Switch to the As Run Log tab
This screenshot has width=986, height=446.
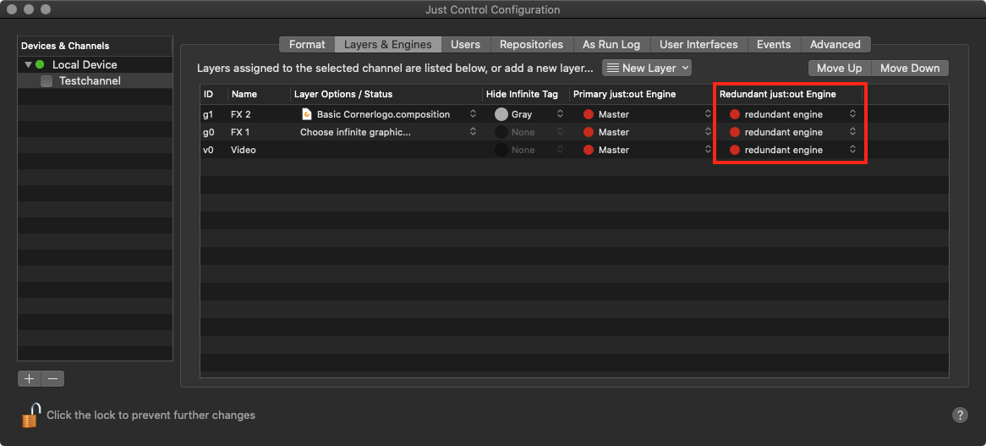point(611,45)
